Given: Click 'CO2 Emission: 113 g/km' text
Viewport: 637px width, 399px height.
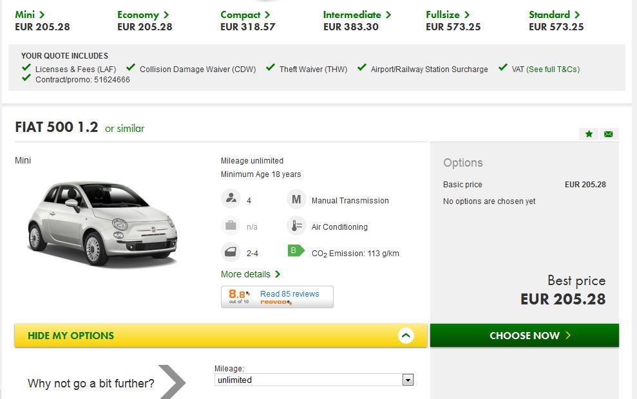Looking at the screenshot, I should pyautogui.click(x=356, y=254).
